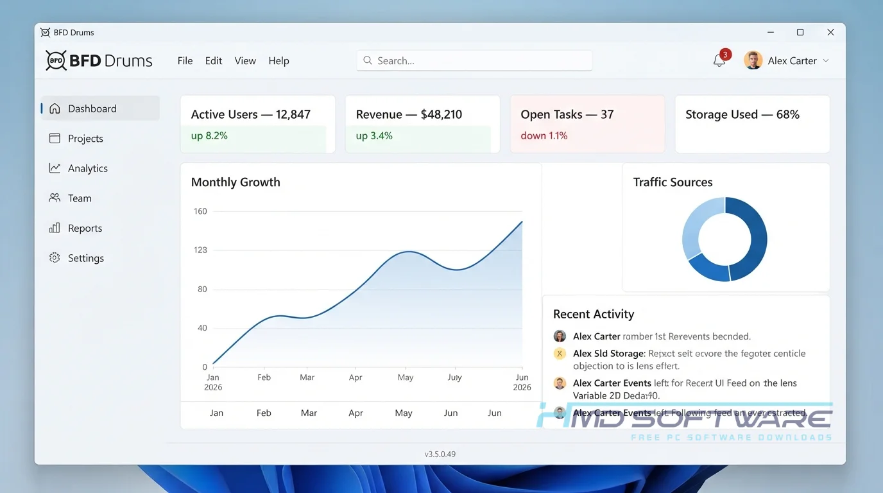Click the '40' y-axis label
The width and height of the screenshot is (883, 493).
click(202, 328)
